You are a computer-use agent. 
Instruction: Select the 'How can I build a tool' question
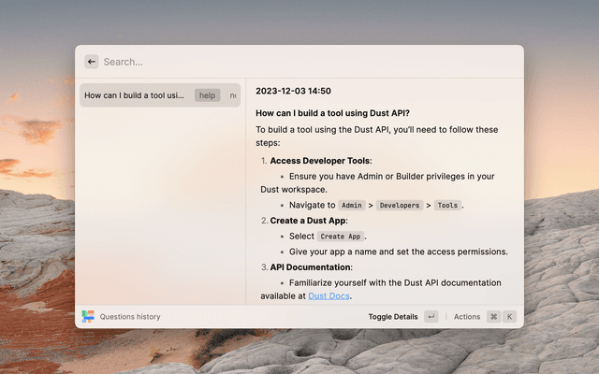tap(134, 95)
